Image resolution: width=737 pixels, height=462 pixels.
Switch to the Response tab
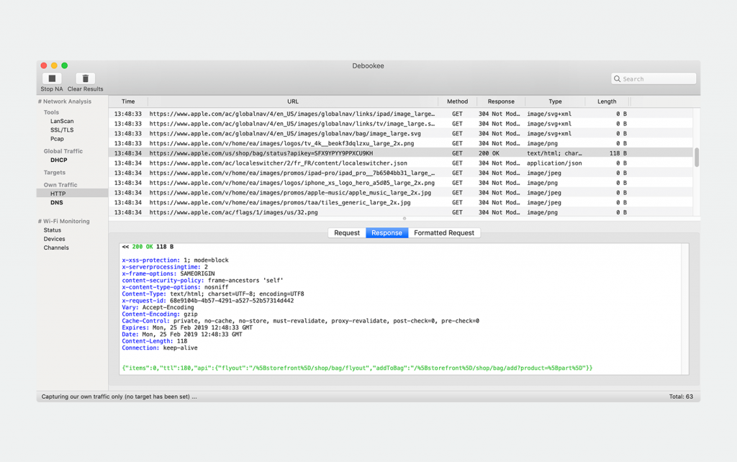(386, 232)
